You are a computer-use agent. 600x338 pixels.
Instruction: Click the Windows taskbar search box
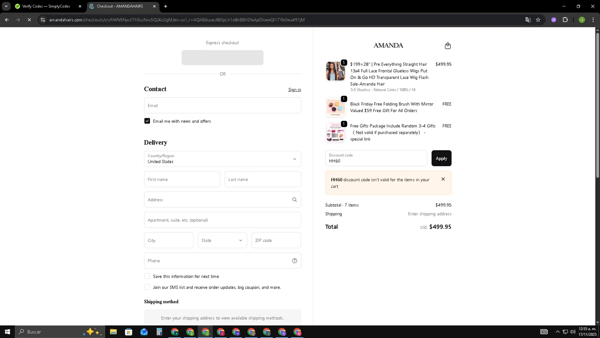pos(60,332)
